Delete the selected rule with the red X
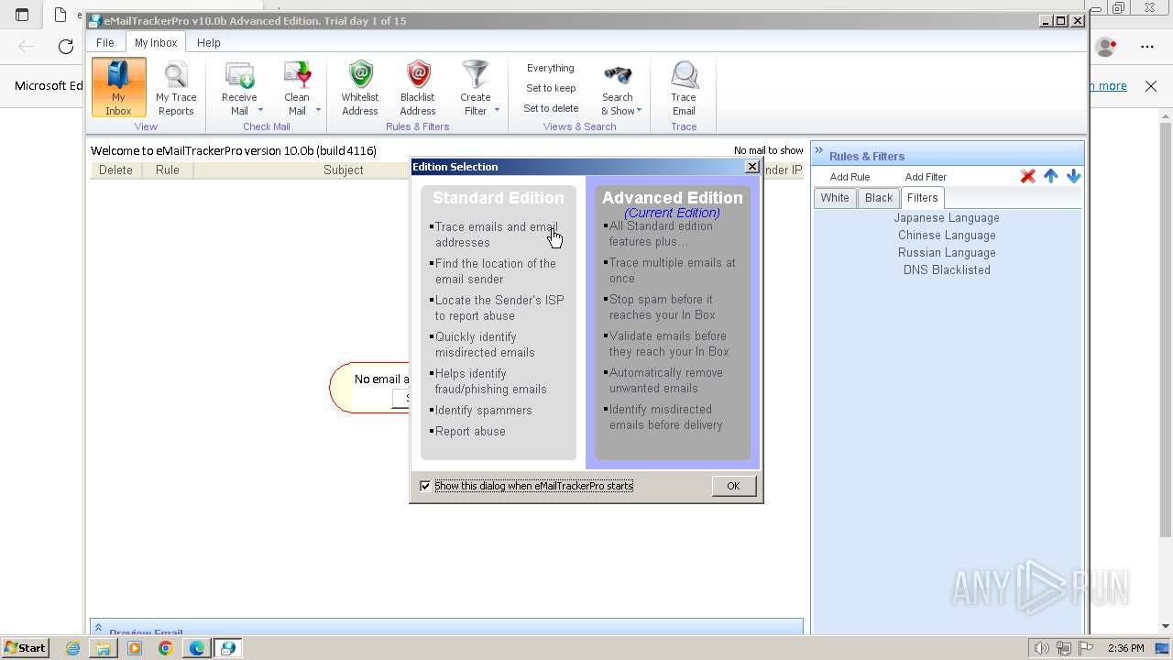The width and height of the screenshot is (1173, 660). (x=1028, y=176)
